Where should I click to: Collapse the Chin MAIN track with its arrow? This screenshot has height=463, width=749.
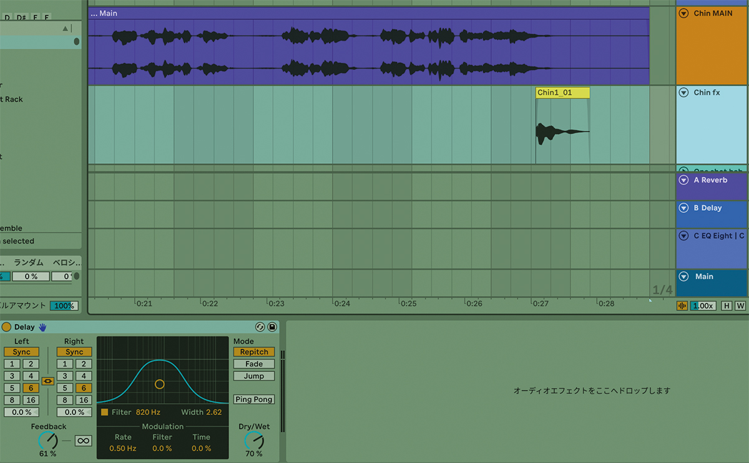(683, 13)
